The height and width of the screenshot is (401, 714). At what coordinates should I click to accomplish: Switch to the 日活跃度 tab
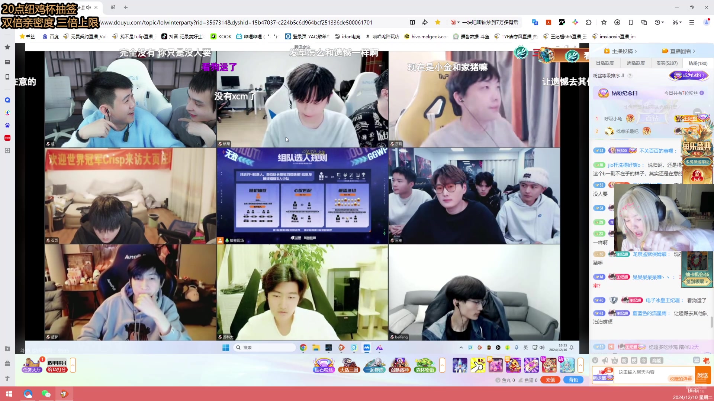[x=605, y=63]
